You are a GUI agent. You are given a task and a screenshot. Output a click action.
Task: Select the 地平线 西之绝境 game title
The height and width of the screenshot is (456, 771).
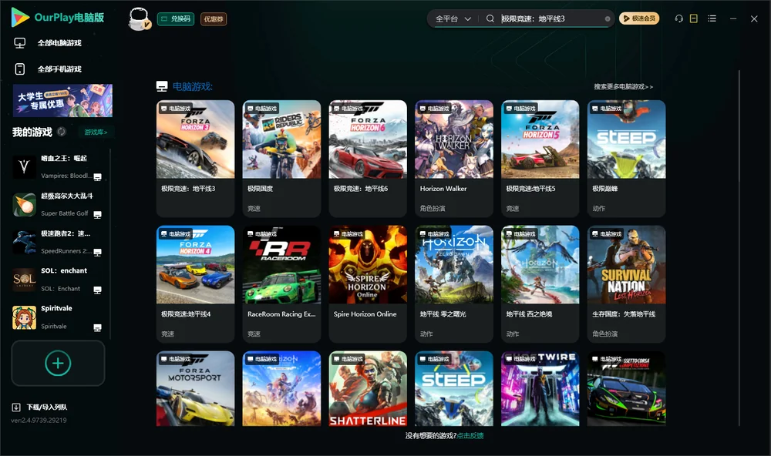point(529,314)
